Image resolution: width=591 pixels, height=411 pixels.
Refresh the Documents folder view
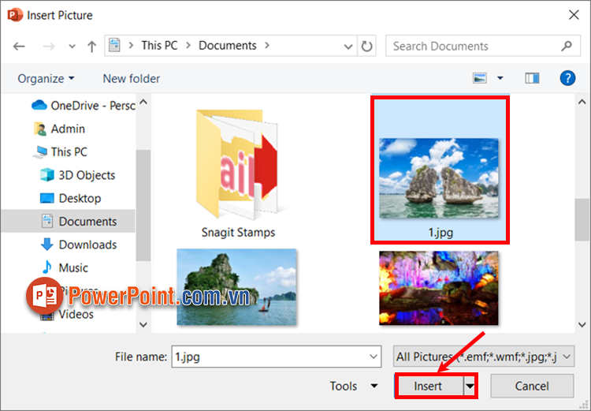point(366,46)
